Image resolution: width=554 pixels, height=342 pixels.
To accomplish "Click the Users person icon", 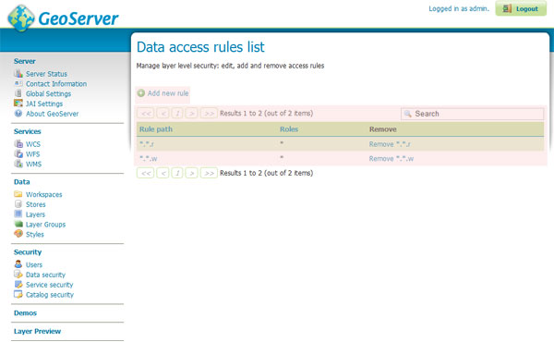I will (x=18, y=264).
